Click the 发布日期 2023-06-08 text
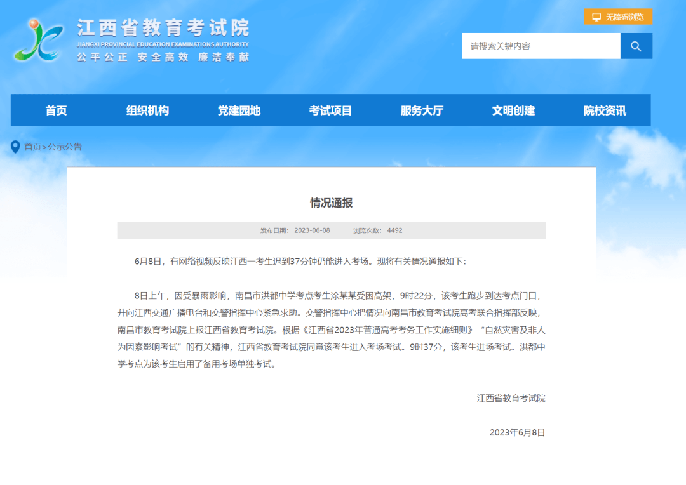The image size is (686, 485). pos(295,230)
